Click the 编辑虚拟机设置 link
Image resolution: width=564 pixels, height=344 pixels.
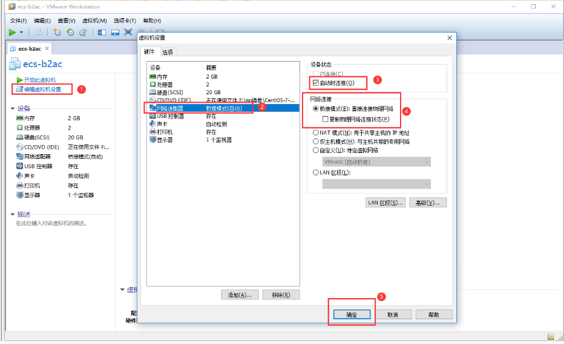(x=42, y=89)
